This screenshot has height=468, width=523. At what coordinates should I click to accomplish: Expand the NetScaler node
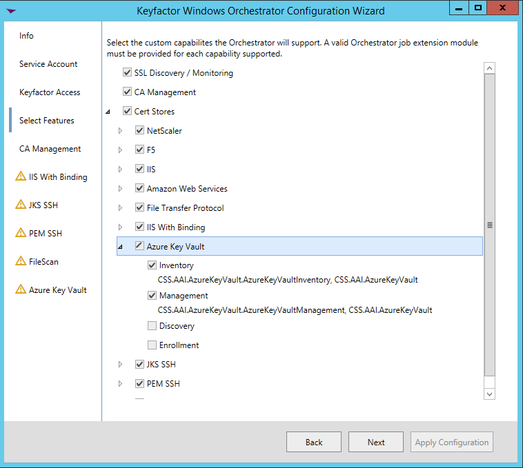click(121, 130)
